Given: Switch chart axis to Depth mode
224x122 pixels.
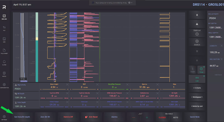Looking at the screenshot, I should click(193, 70).
